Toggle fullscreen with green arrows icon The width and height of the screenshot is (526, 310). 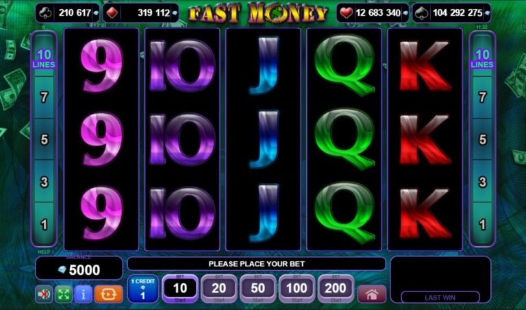64,294
